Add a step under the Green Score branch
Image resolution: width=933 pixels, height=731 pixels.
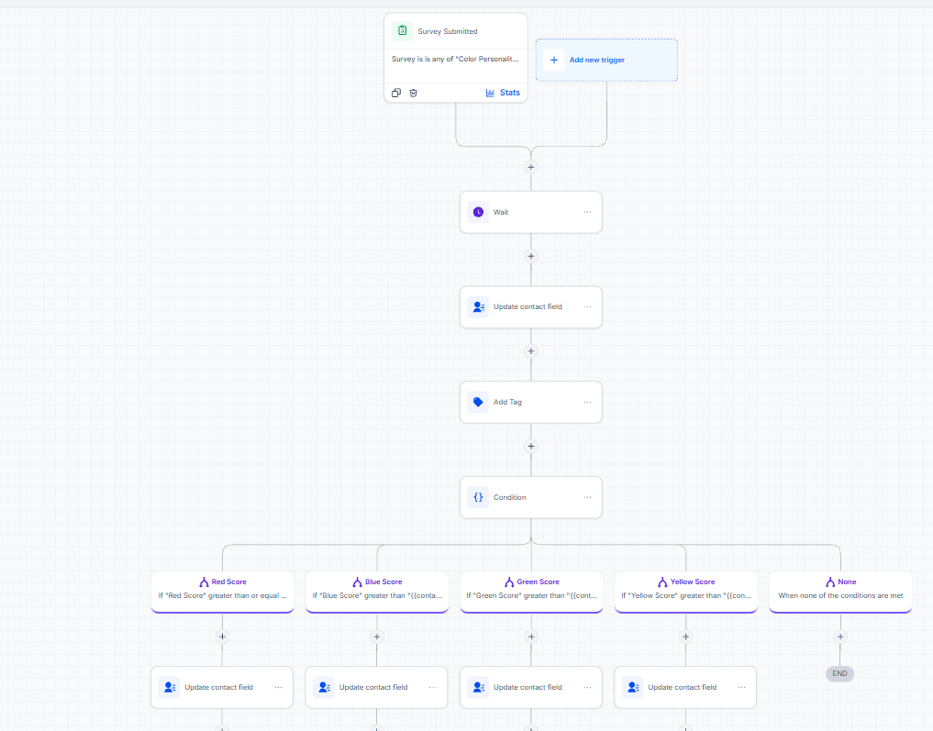pyautogui.click(x=531, y=637)
